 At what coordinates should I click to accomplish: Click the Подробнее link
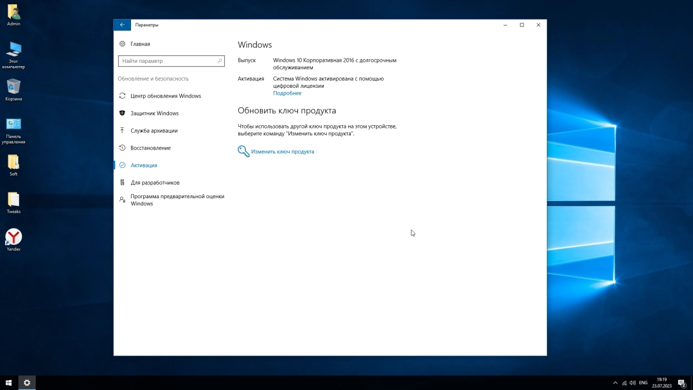[x=287, y=93]
